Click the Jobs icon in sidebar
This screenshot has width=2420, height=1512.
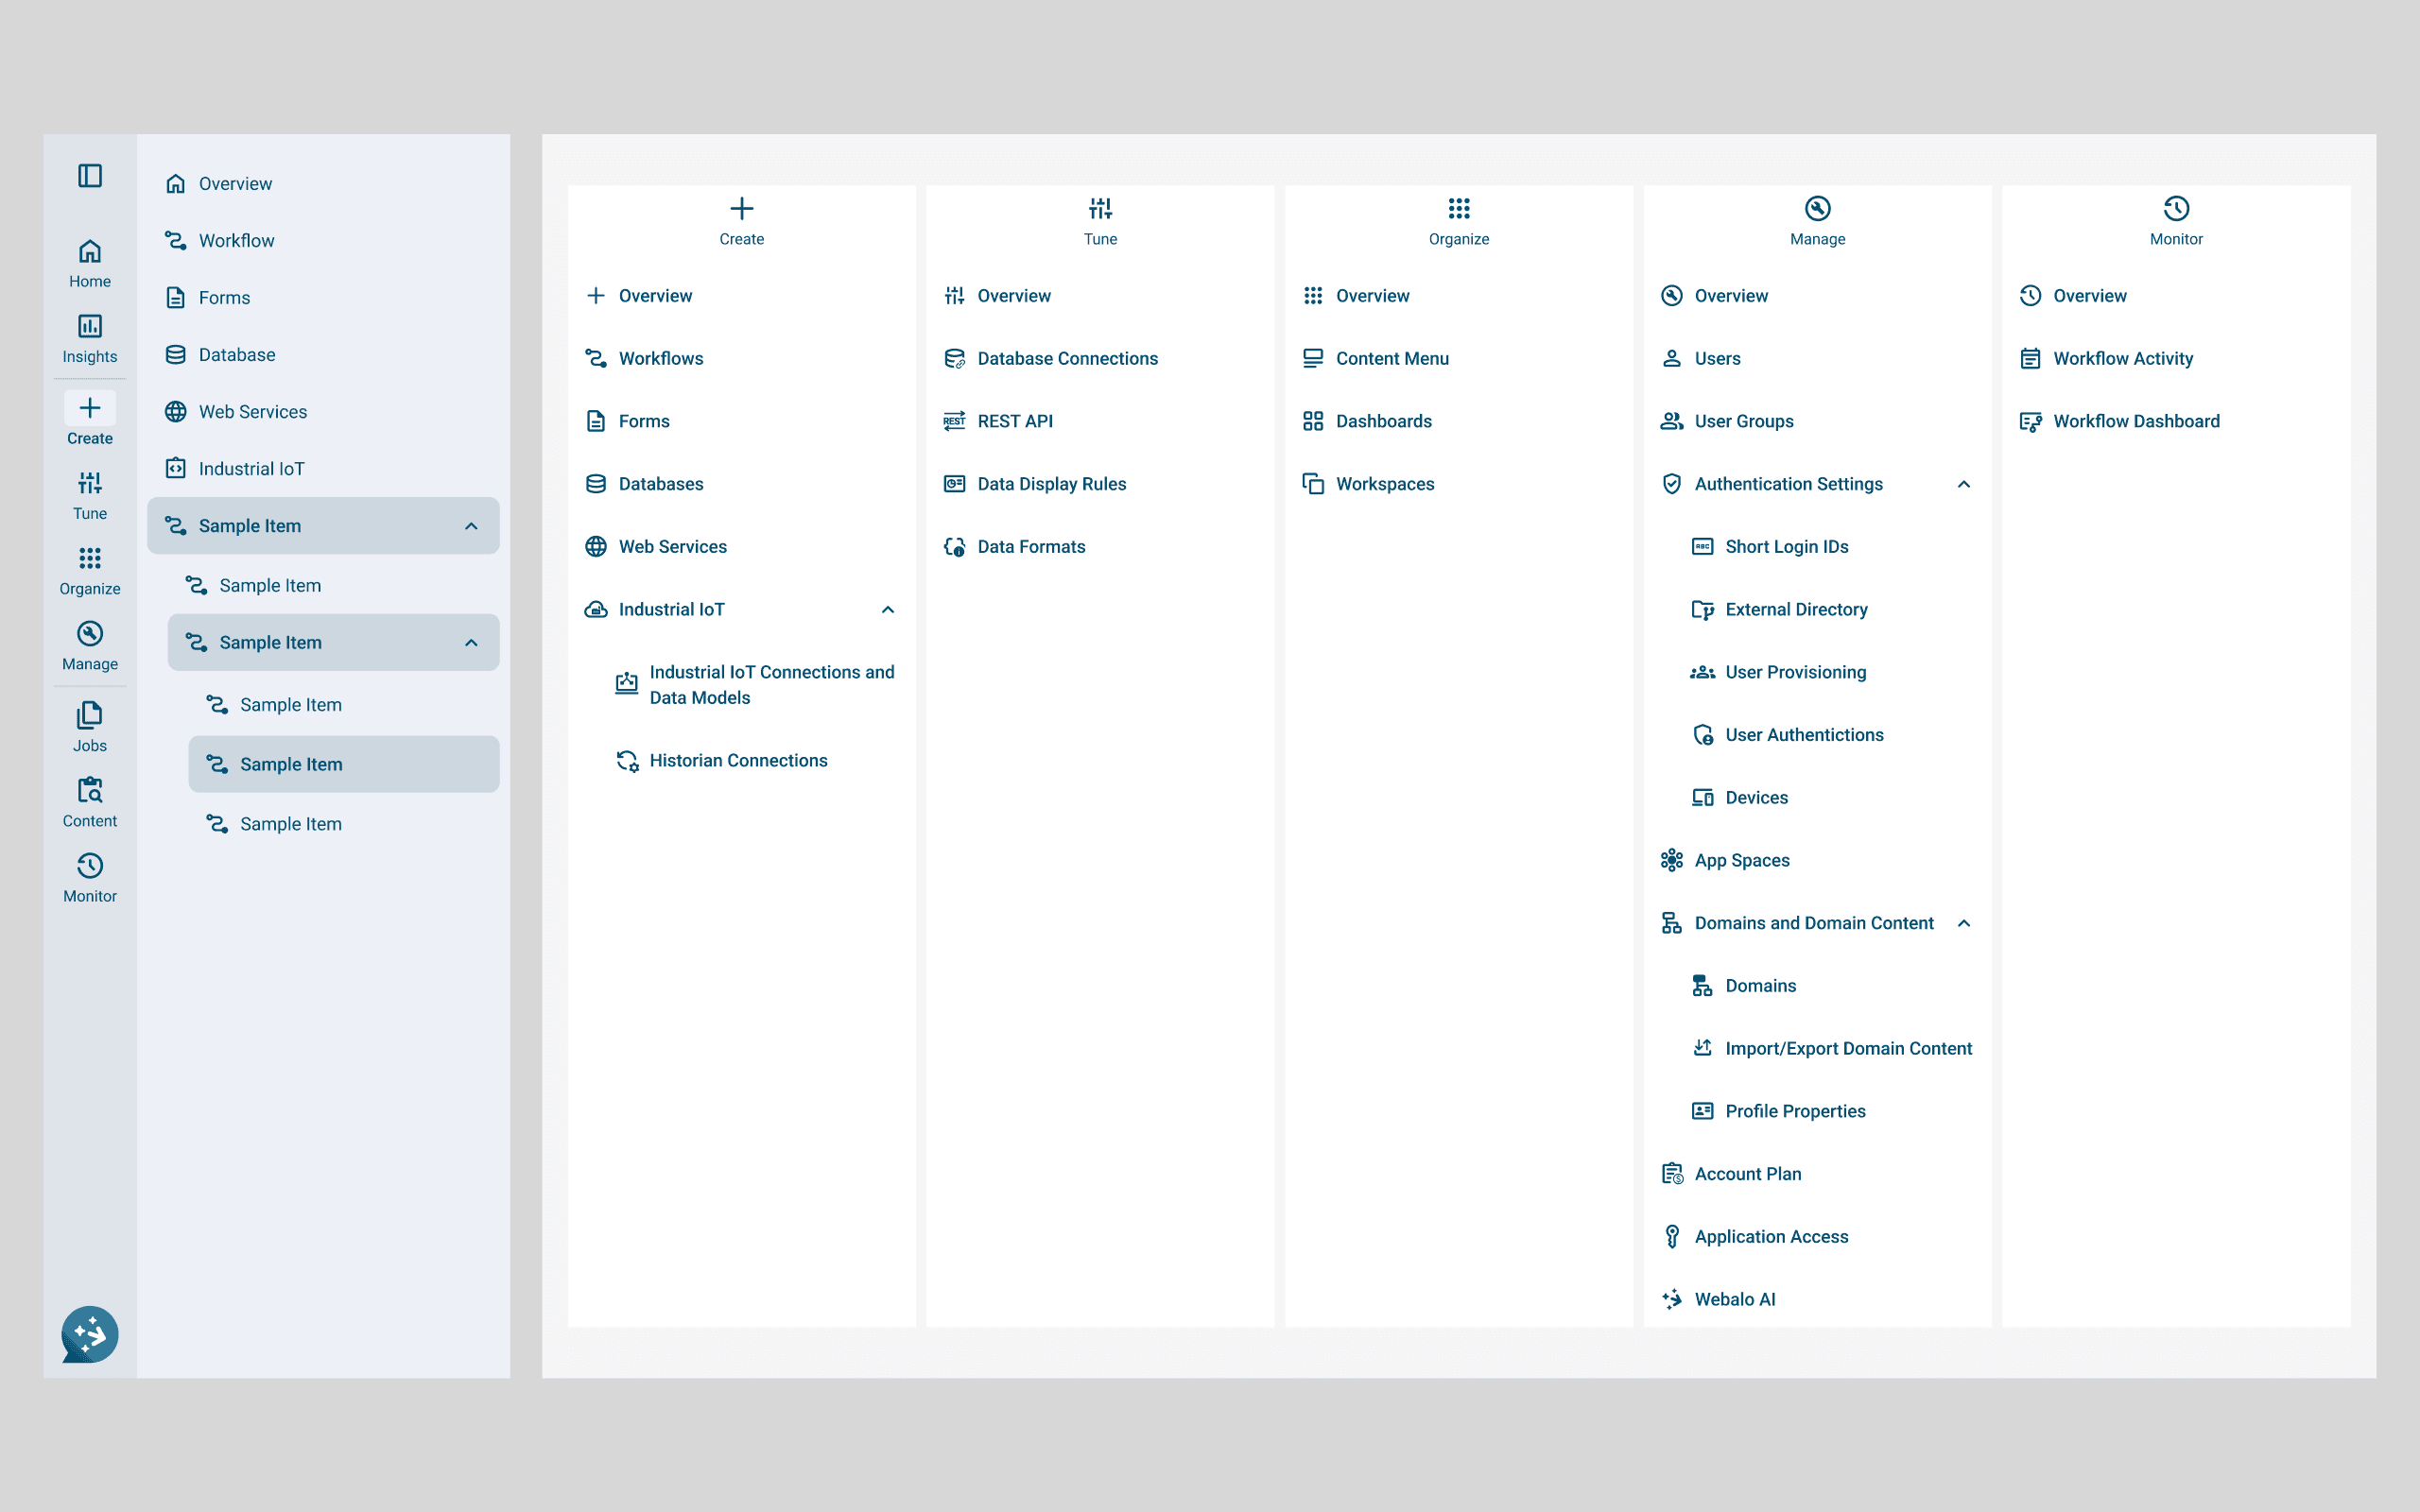coord(90,727)
